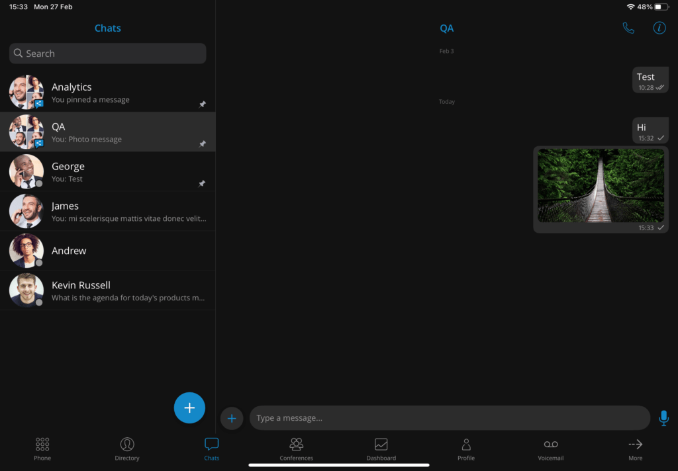
Task: Click pin icon on Analytics chat
Action: click(x=202, y=104)
